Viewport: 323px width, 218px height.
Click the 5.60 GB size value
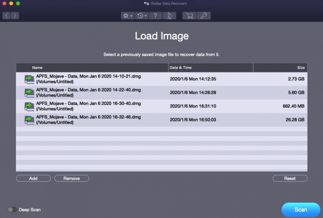296,92
